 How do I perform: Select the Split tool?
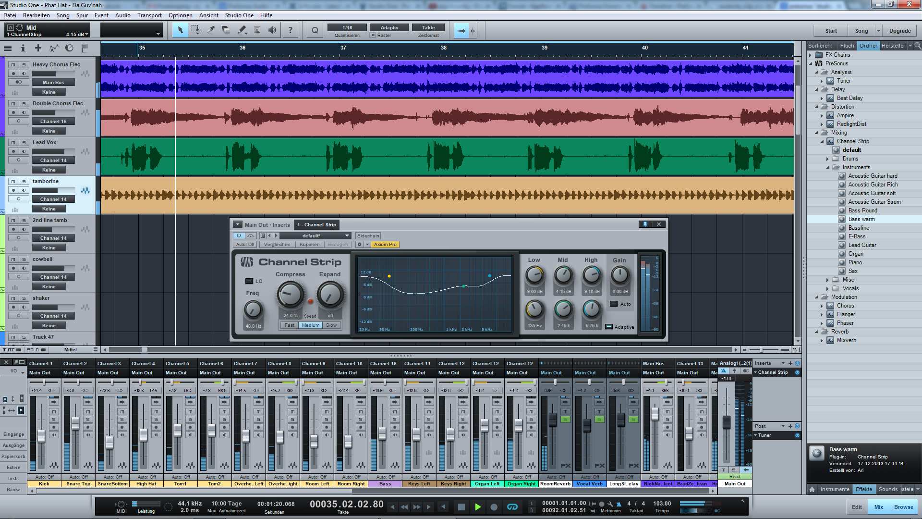coord(211,30)
